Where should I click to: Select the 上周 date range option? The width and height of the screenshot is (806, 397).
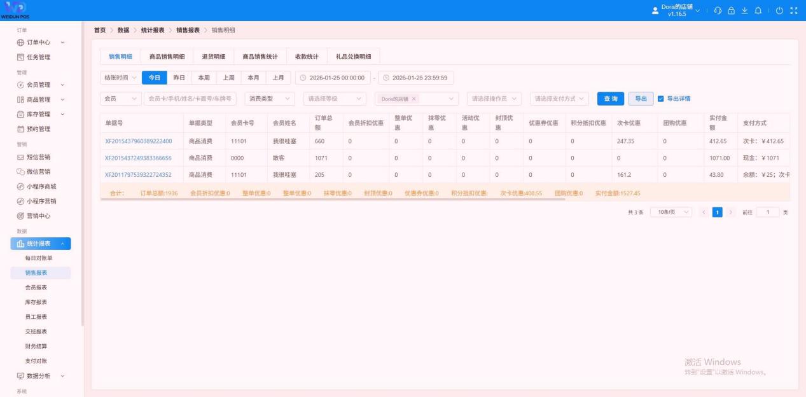coord(229,78)
